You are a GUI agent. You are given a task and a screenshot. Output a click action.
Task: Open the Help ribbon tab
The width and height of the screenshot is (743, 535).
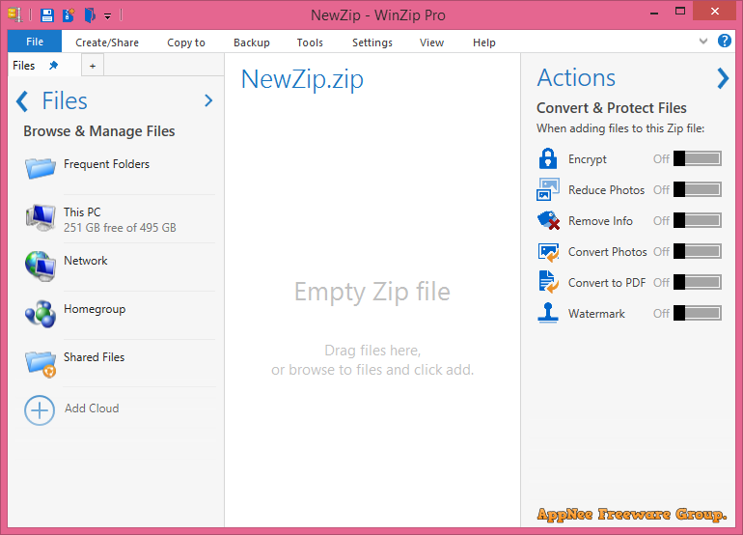[x=484, y=42]
